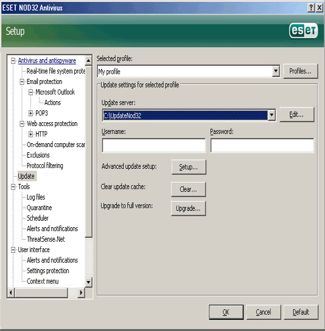
Task: Select Antivirus and antispyware in the tree
Action: (47, 60)
